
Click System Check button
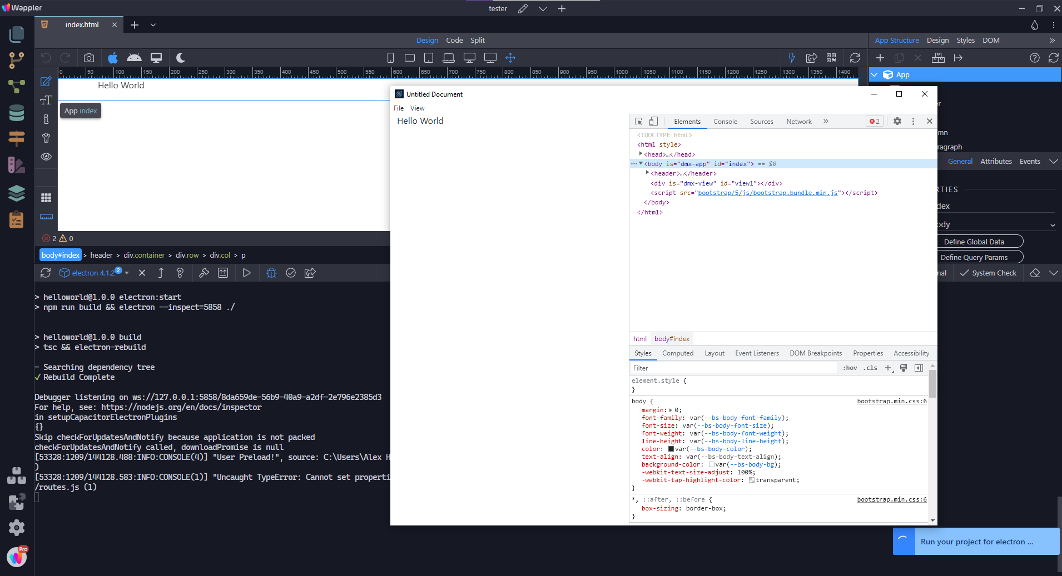(x=989, y=273)
